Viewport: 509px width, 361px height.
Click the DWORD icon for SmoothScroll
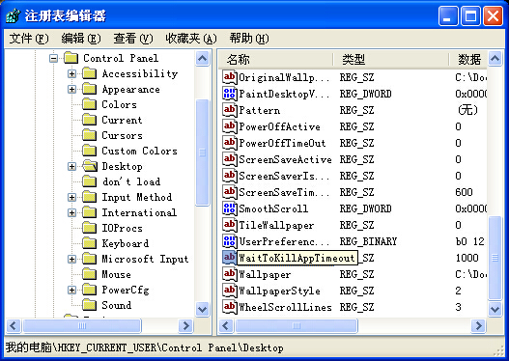pyautogui.click(x=230, y=208)
